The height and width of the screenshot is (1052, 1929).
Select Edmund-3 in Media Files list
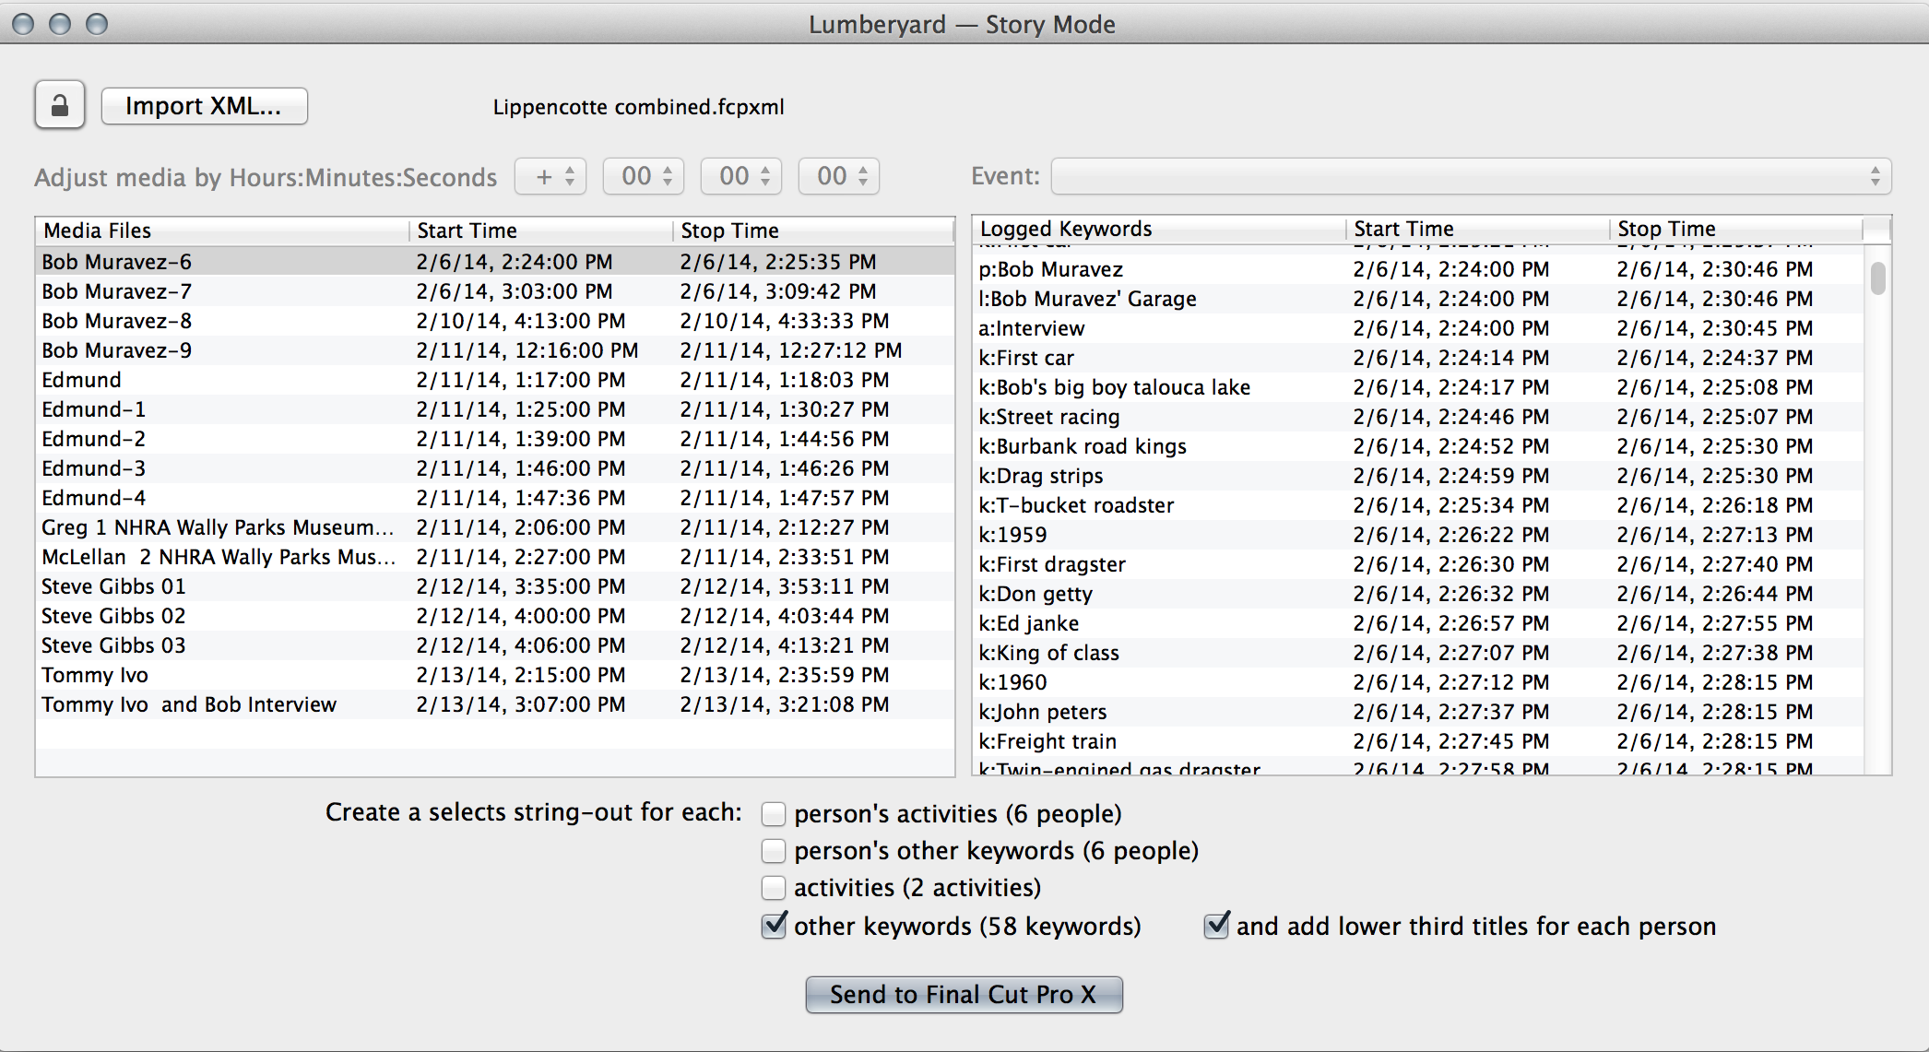[93, 468]
